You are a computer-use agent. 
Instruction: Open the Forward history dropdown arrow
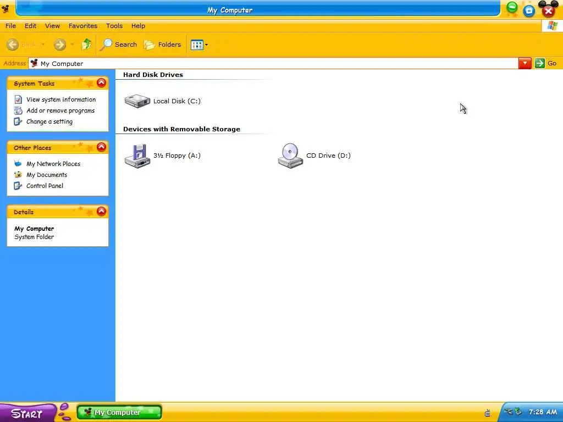pos(72,45)
